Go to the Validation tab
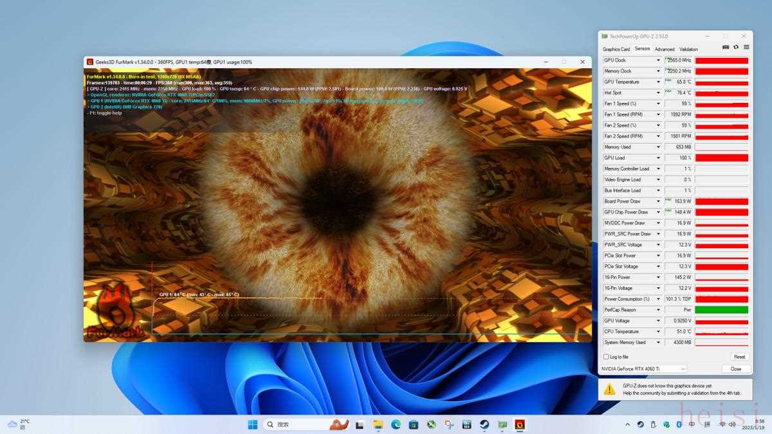This screenshot has width=772, height=434. click(x=688, y=50)
